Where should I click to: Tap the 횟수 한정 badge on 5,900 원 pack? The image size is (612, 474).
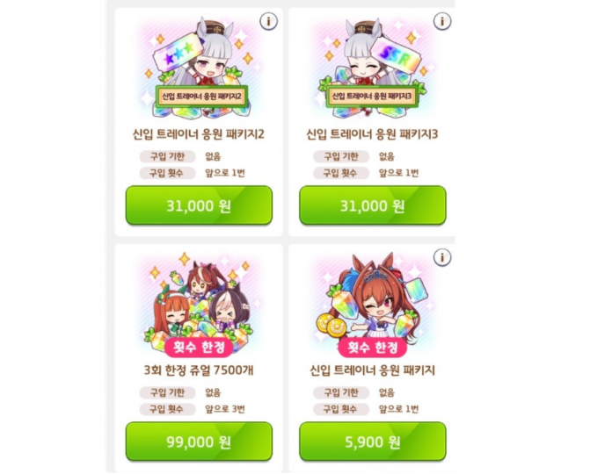(373, 347)
